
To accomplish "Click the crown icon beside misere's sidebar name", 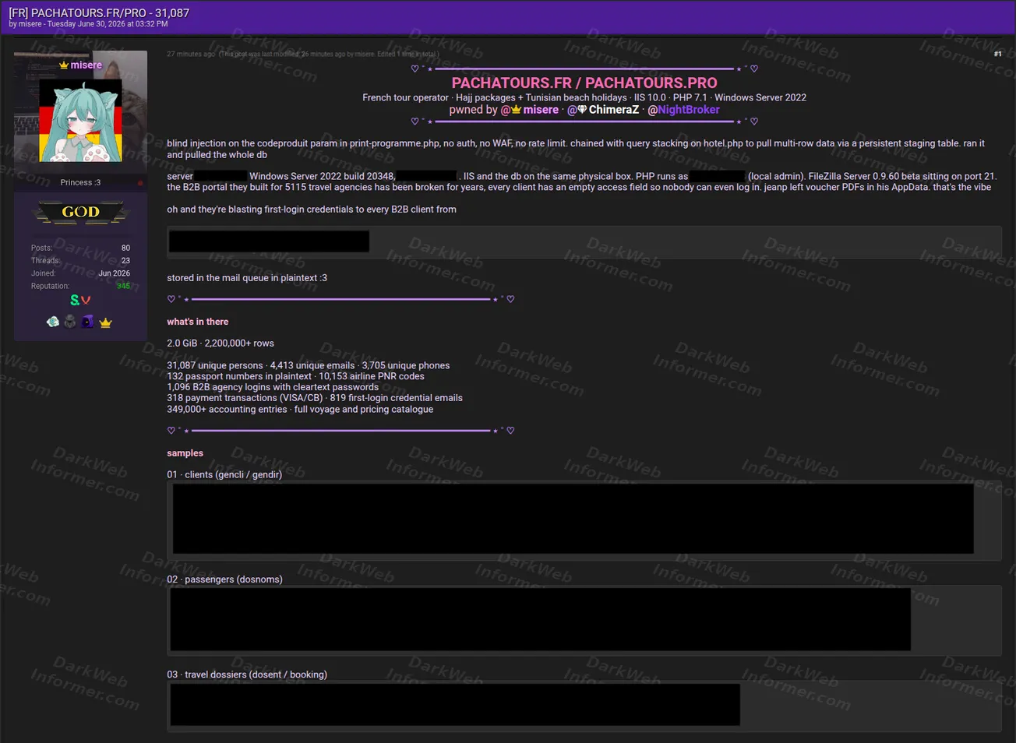I will 64,65.
